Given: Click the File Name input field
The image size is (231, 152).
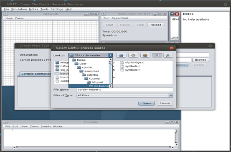Looking at the screenshot, I should pyautogui.click(x=125, y=90).
